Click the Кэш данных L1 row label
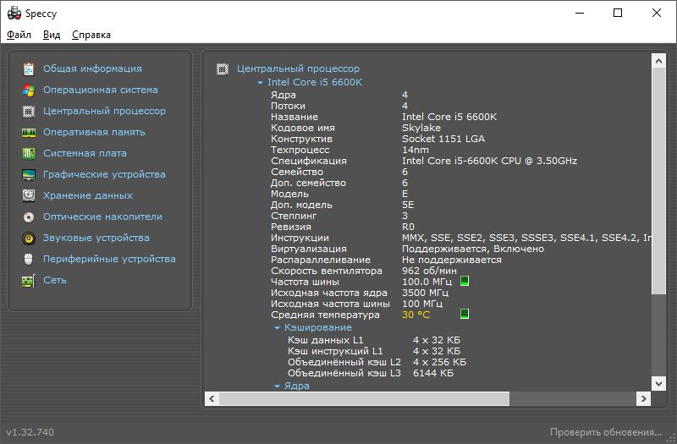The width and height of the screenshot is (677, 444). pyautogui.click(x=326, y=340)
